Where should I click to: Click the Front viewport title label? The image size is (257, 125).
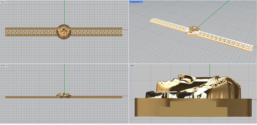[3, 65]
